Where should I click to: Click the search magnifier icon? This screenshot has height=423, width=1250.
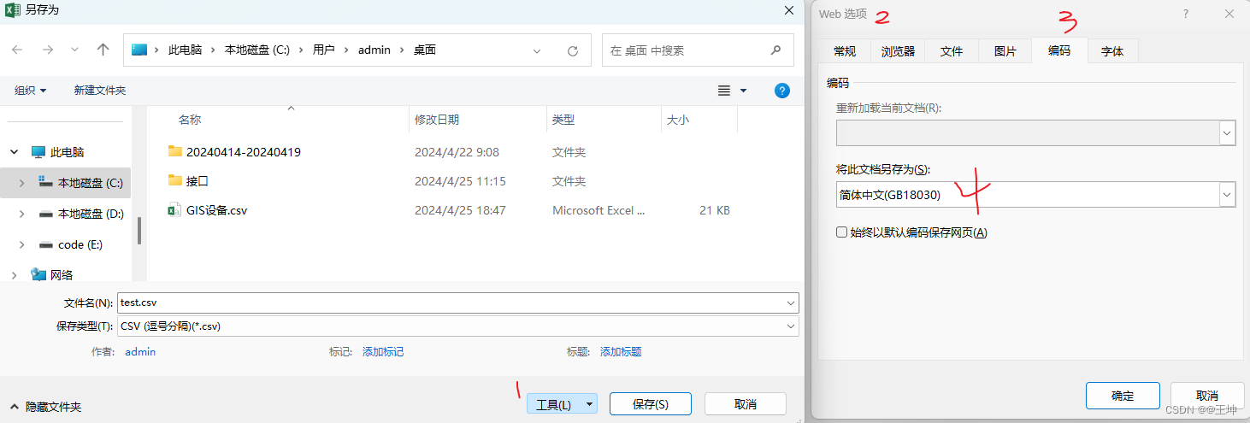775,50
